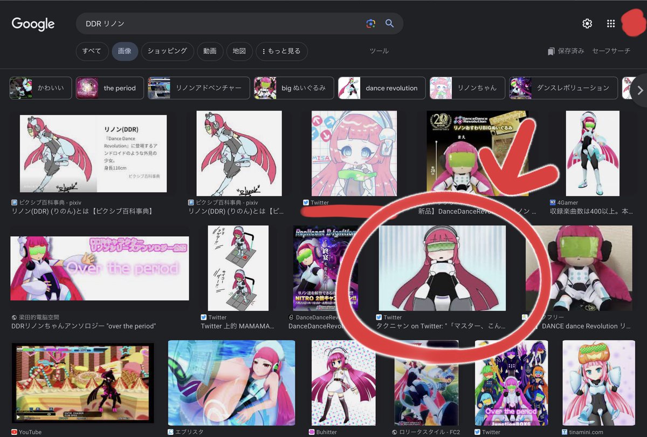Open DDRリノンちゃんアンソロジー result title
Image resolution: width=647 pixels, height=437 pixels.
point(83,326)
